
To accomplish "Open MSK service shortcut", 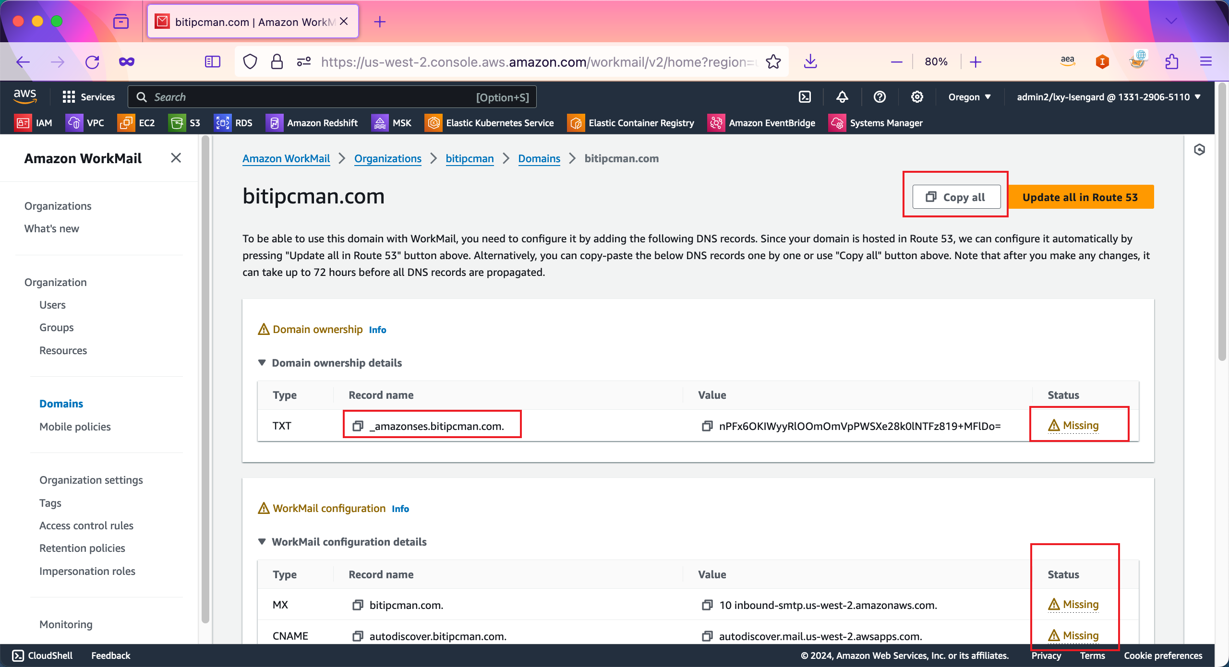I will coord(392,123).
